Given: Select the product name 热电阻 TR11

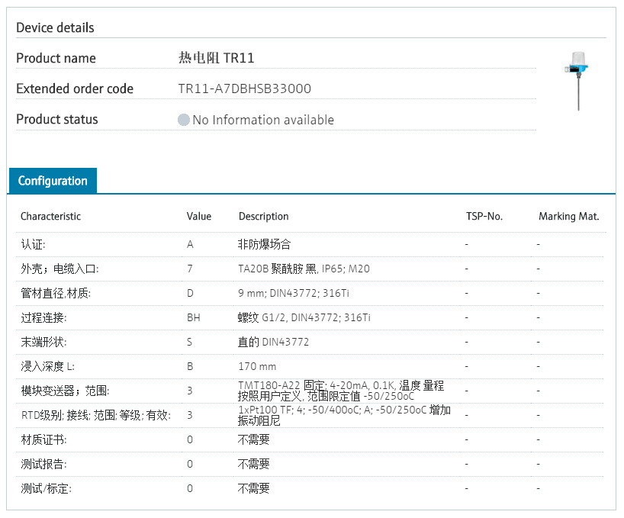Looking at the screenshot, I should pos(216,58).
